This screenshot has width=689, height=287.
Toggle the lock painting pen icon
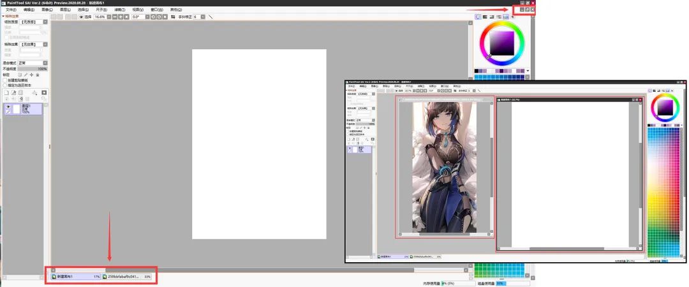[26, 75]
